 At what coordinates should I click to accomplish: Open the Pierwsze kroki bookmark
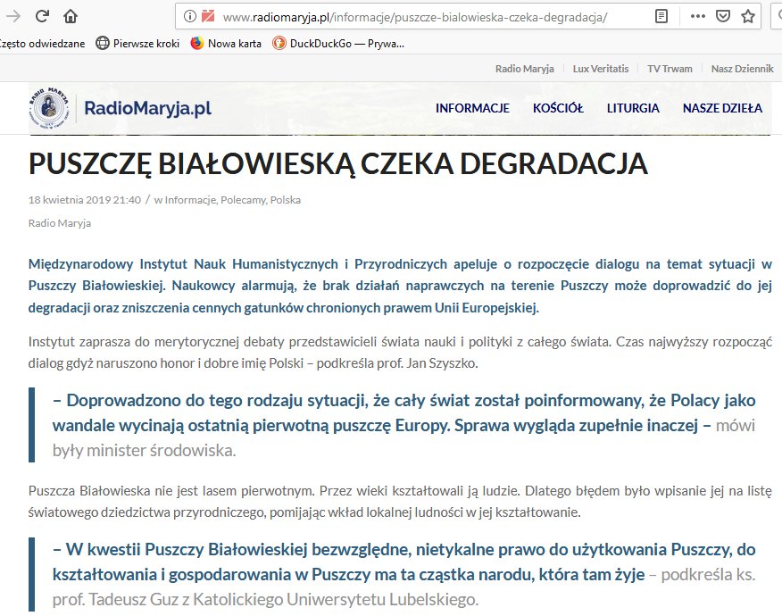(x=137, y=44)
